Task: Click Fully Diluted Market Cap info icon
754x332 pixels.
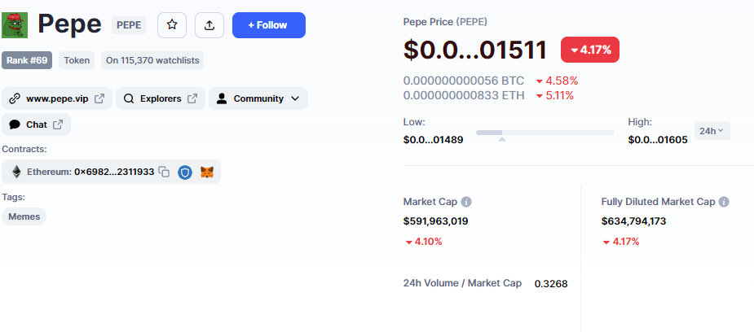Action: tap(724, 202)
